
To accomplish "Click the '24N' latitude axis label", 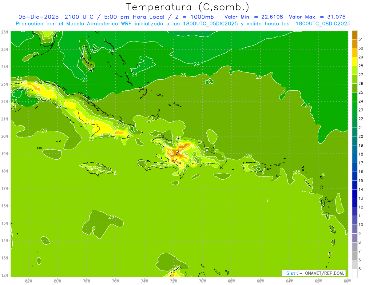I will click(4, 67).
